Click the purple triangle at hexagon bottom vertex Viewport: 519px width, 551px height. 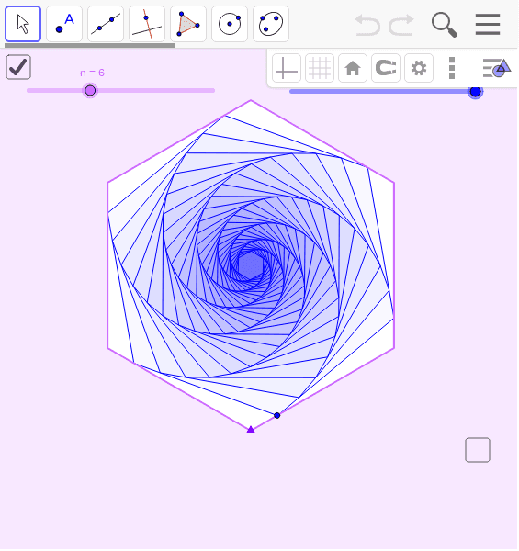pyautogui.click(x=251, y=430)
